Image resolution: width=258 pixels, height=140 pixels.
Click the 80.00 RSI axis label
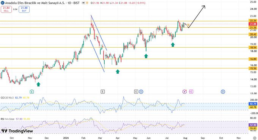[253, 118]
